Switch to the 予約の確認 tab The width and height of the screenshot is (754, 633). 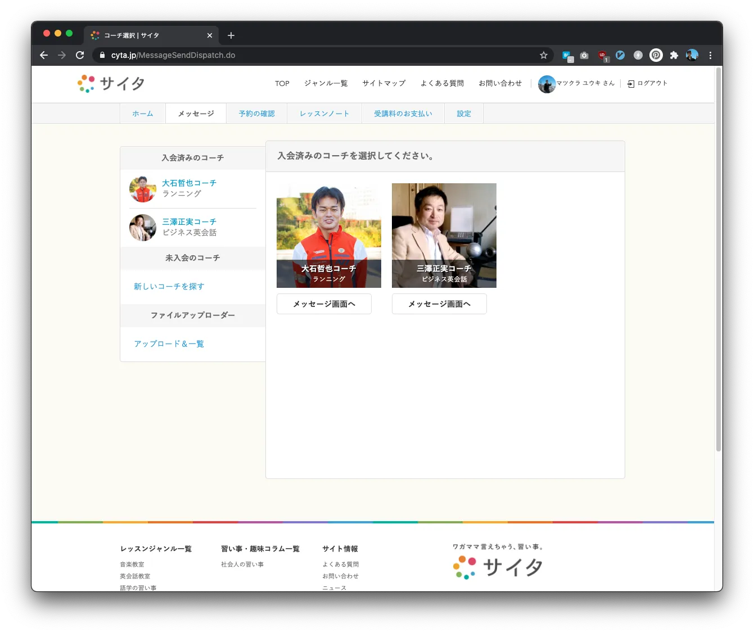pos(256,114)
